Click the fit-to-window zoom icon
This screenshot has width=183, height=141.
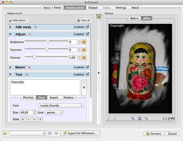click(x=140, y=118)
